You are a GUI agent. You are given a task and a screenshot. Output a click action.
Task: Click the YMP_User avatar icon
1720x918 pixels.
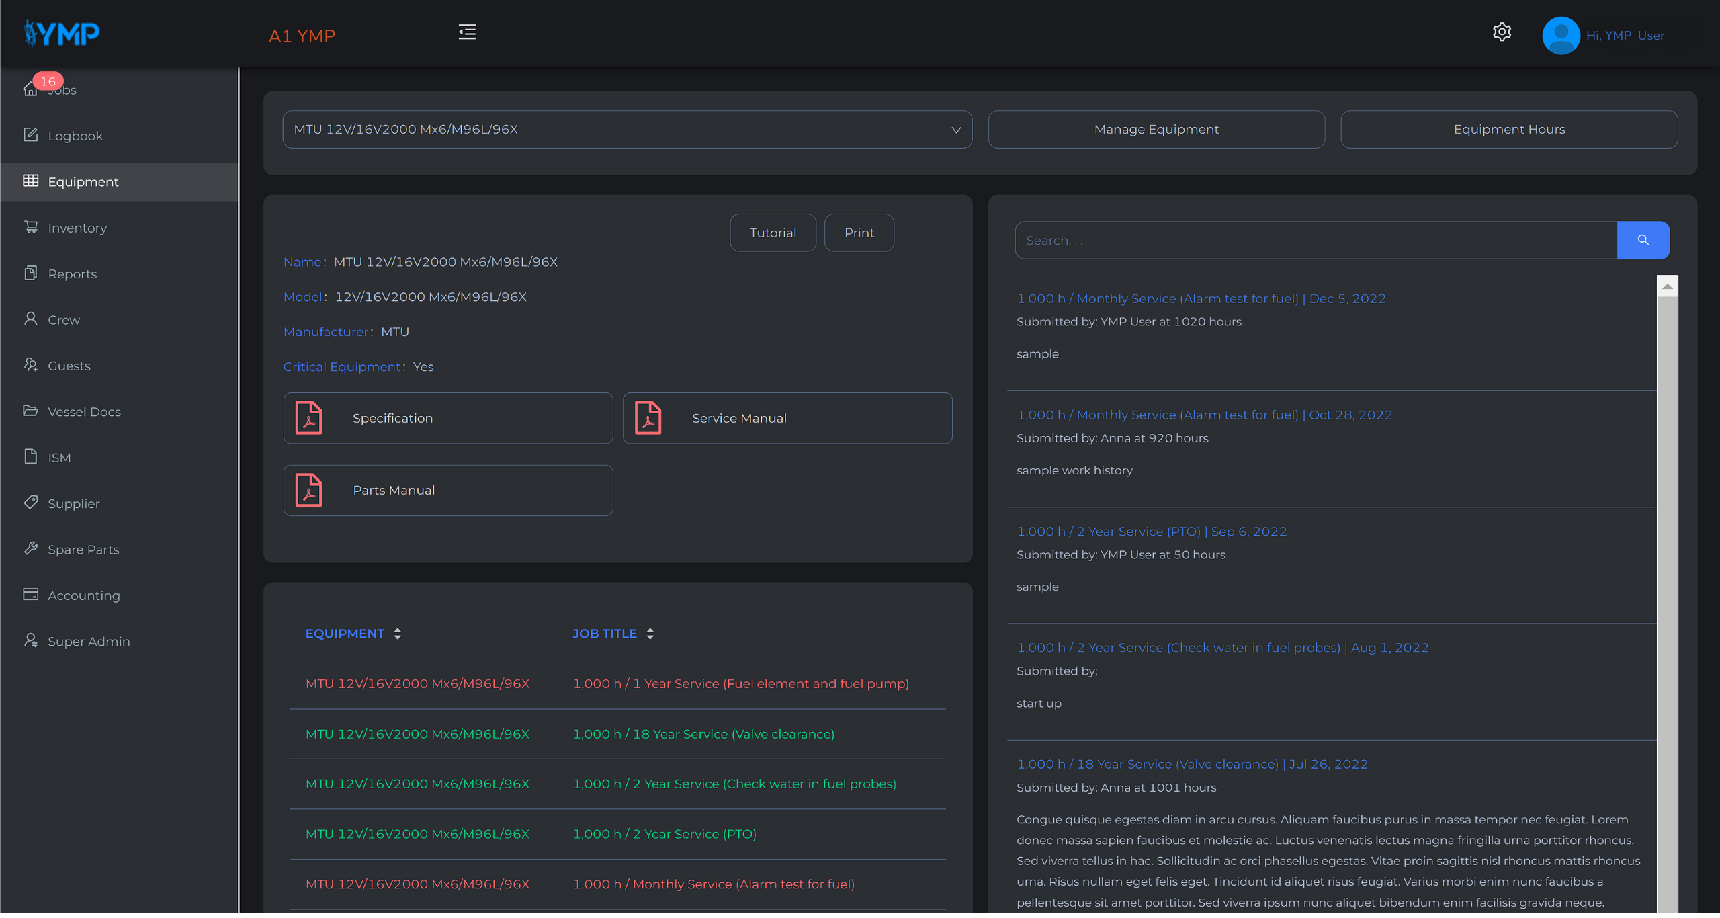click(1560, 35)
